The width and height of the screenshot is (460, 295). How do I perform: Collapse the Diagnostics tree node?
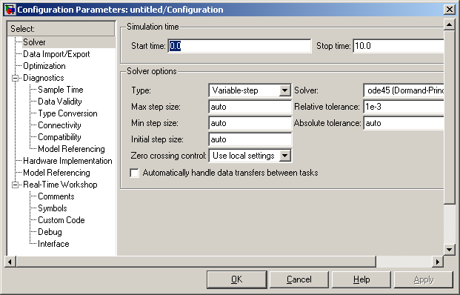pos(15,78)
